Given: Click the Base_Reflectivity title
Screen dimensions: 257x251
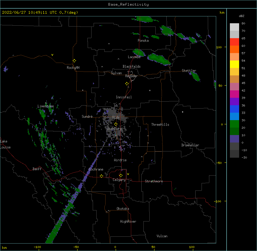Looking at the screenshot, I should pos(128,4).
